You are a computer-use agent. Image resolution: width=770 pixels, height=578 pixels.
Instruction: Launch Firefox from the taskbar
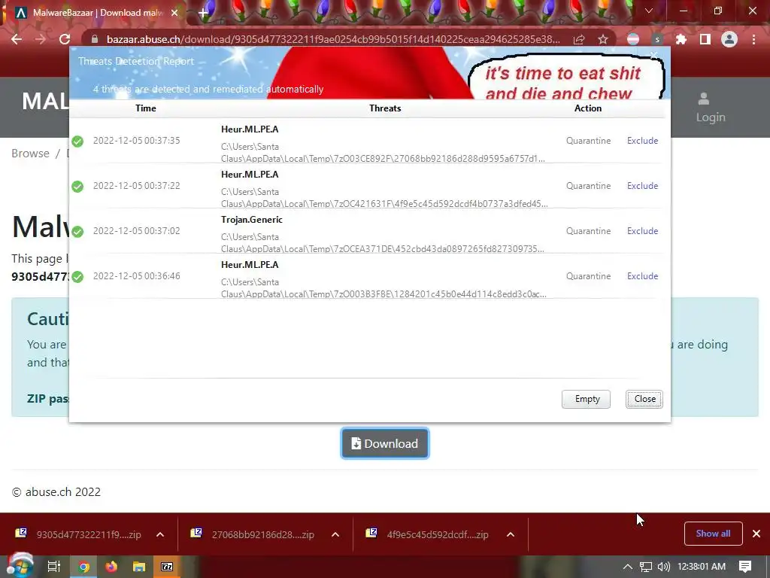click(111, 567)
